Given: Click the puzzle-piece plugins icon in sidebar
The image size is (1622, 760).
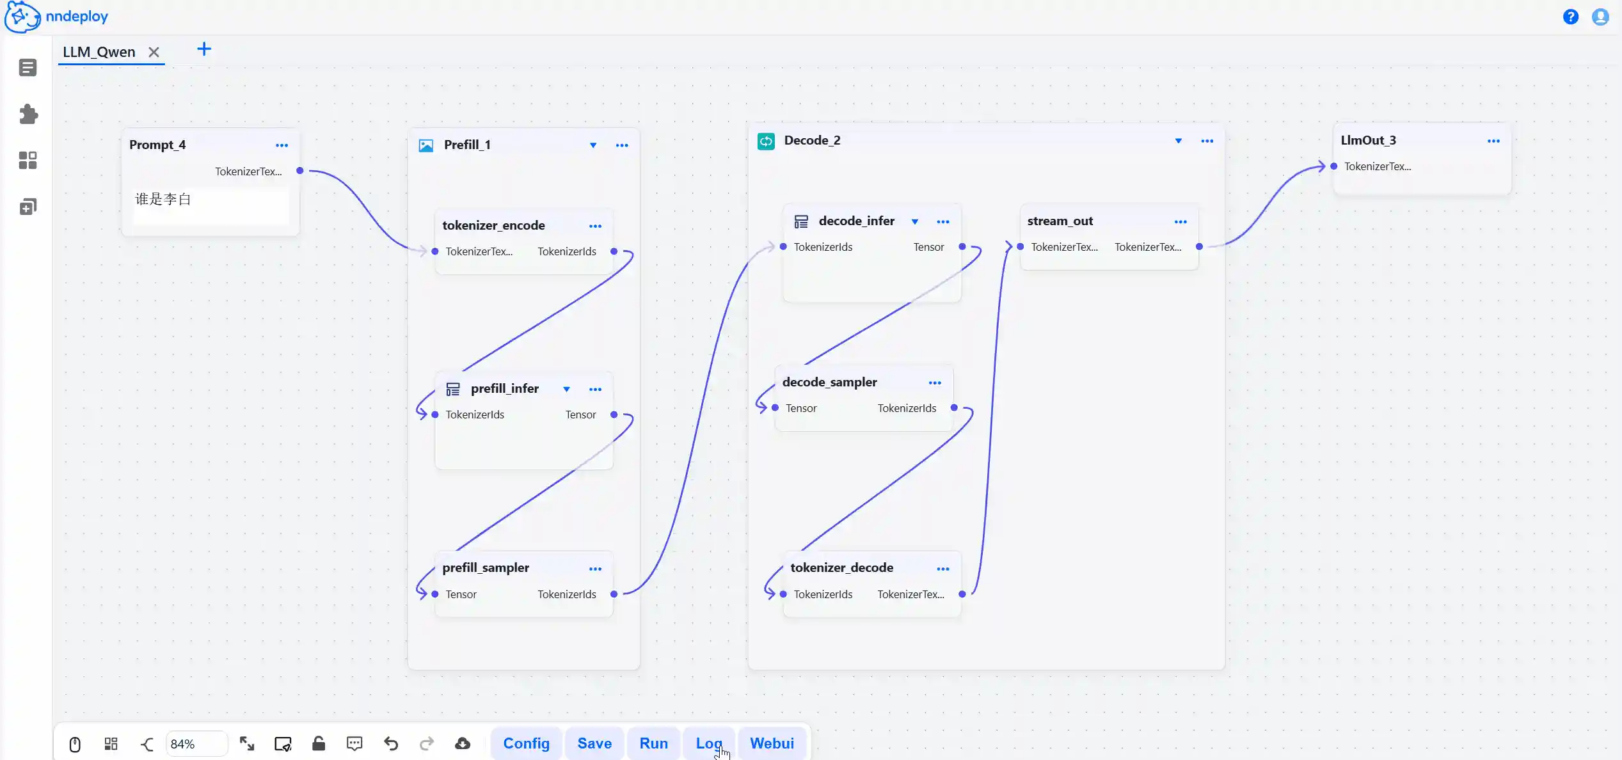Looking at the screenshot, I should coord(28,114).
